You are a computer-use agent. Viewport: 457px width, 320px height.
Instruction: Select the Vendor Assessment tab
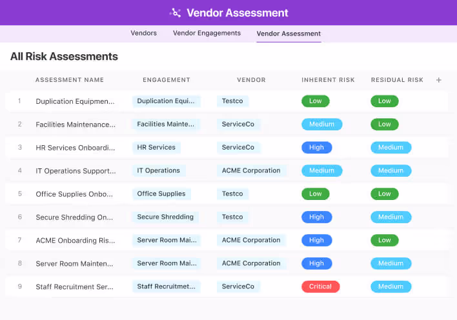(289, 34)
